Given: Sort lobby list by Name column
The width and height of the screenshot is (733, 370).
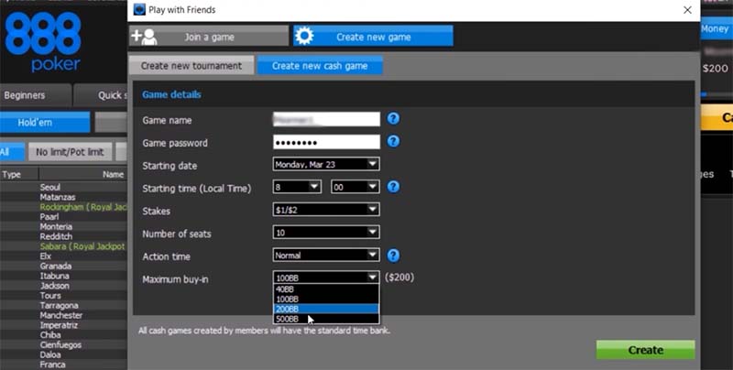Looking at the screenshot, I should coord(83,174).
